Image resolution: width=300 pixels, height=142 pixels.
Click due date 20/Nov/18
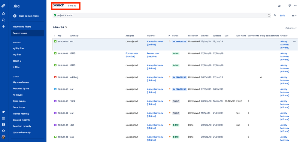coord(230,101)
